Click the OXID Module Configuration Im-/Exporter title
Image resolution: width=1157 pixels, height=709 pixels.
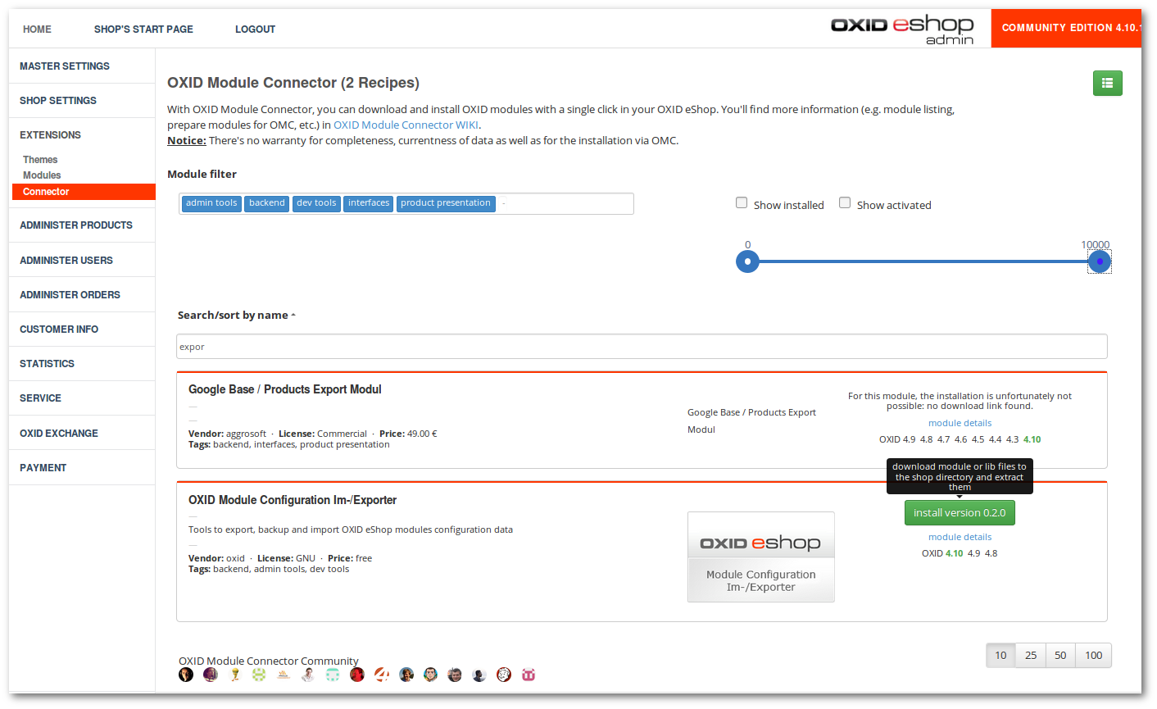coord(293,500)
